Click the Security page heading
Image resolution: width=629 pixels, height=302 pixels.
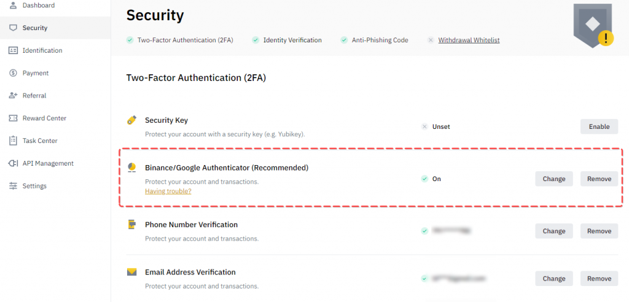(x=155, y=15)
